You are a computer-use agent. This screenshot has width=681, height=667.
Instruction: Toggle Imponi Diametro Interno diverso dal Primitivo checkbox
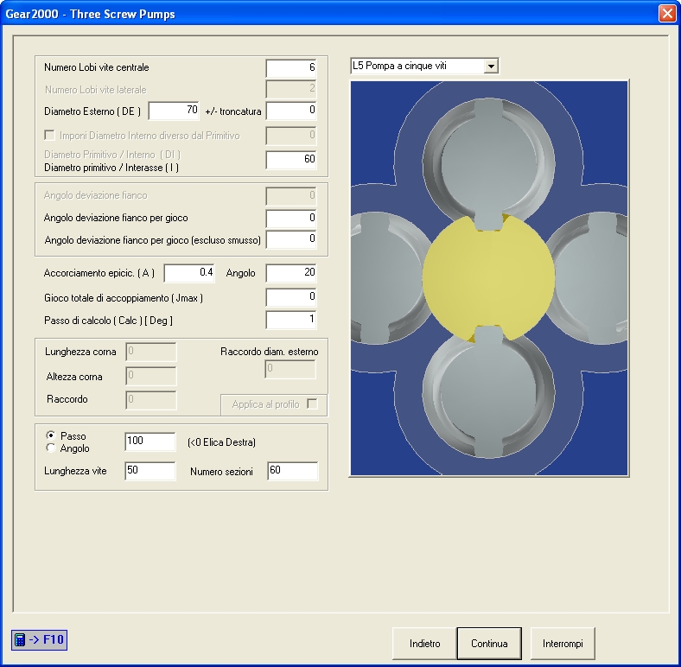pos(49,135)
